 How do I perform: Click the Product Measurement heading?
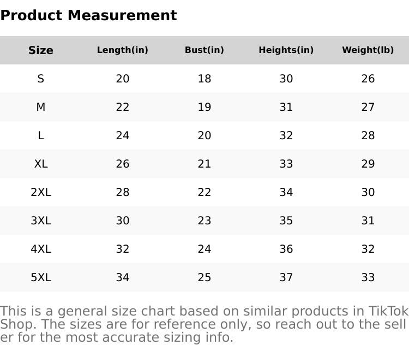(x=88, y=15)
